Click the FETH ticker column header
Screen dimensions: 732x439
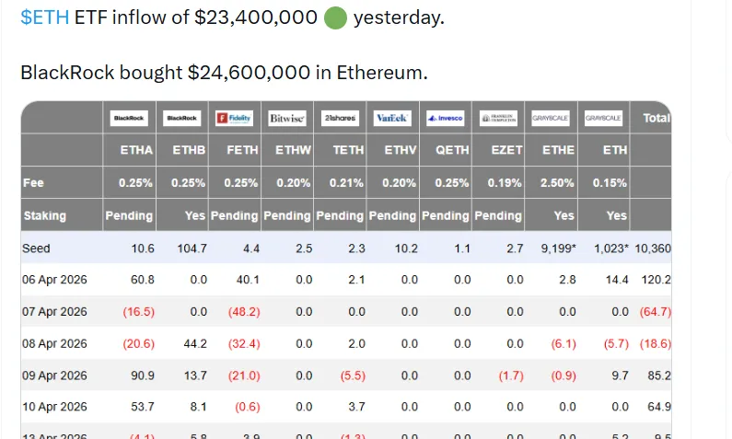tap(241, 150)
